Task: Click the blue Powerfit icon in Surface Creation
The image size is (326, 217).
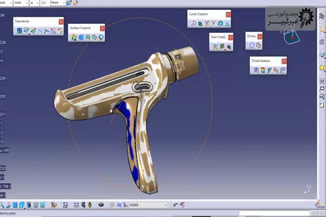Action: click(x=81, y=37)
